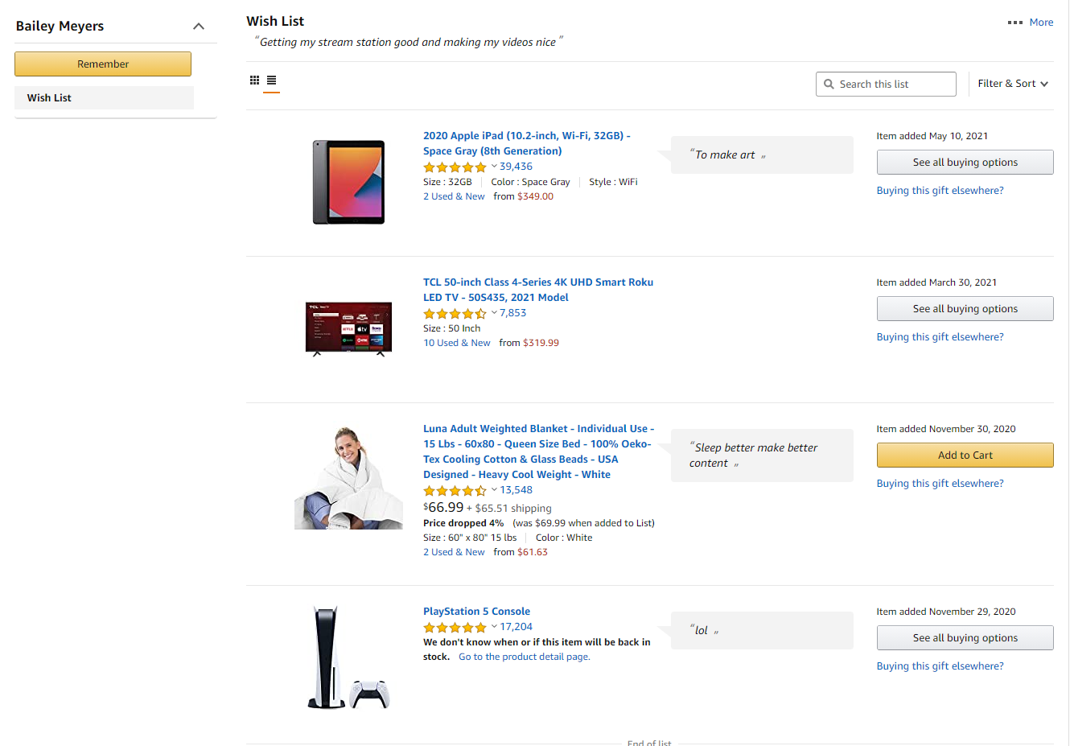Viewport: 1070px width, 746px height.
Task: Click Buying this gift elsewhere for blanket
Action: [x=940, y=484]
